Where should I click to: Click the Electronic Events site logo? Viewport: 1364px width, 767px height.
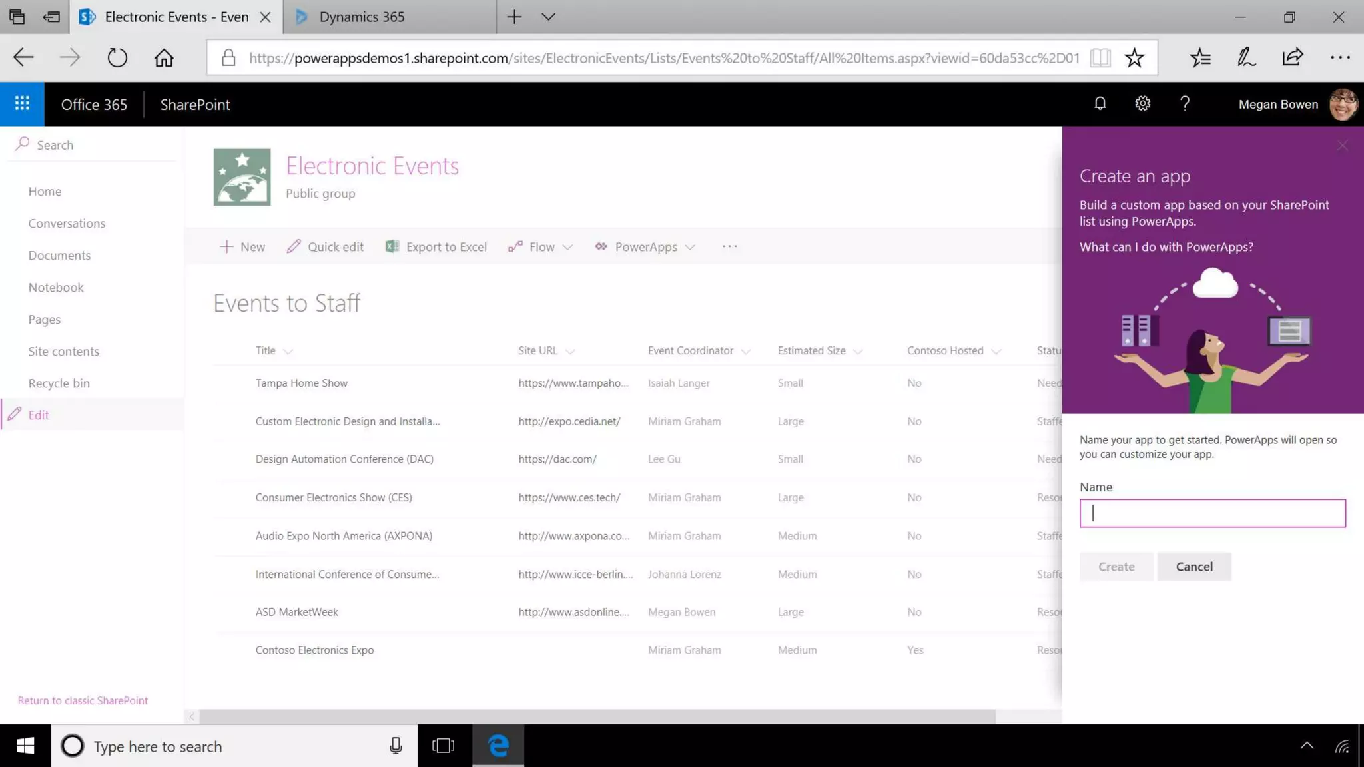point(242,177)
